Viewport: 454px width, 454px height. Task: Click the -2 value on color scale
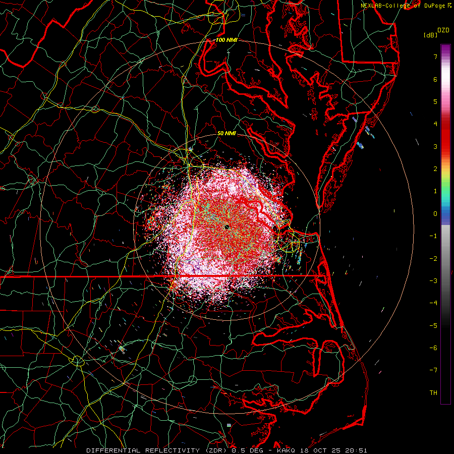coord(433,258)
